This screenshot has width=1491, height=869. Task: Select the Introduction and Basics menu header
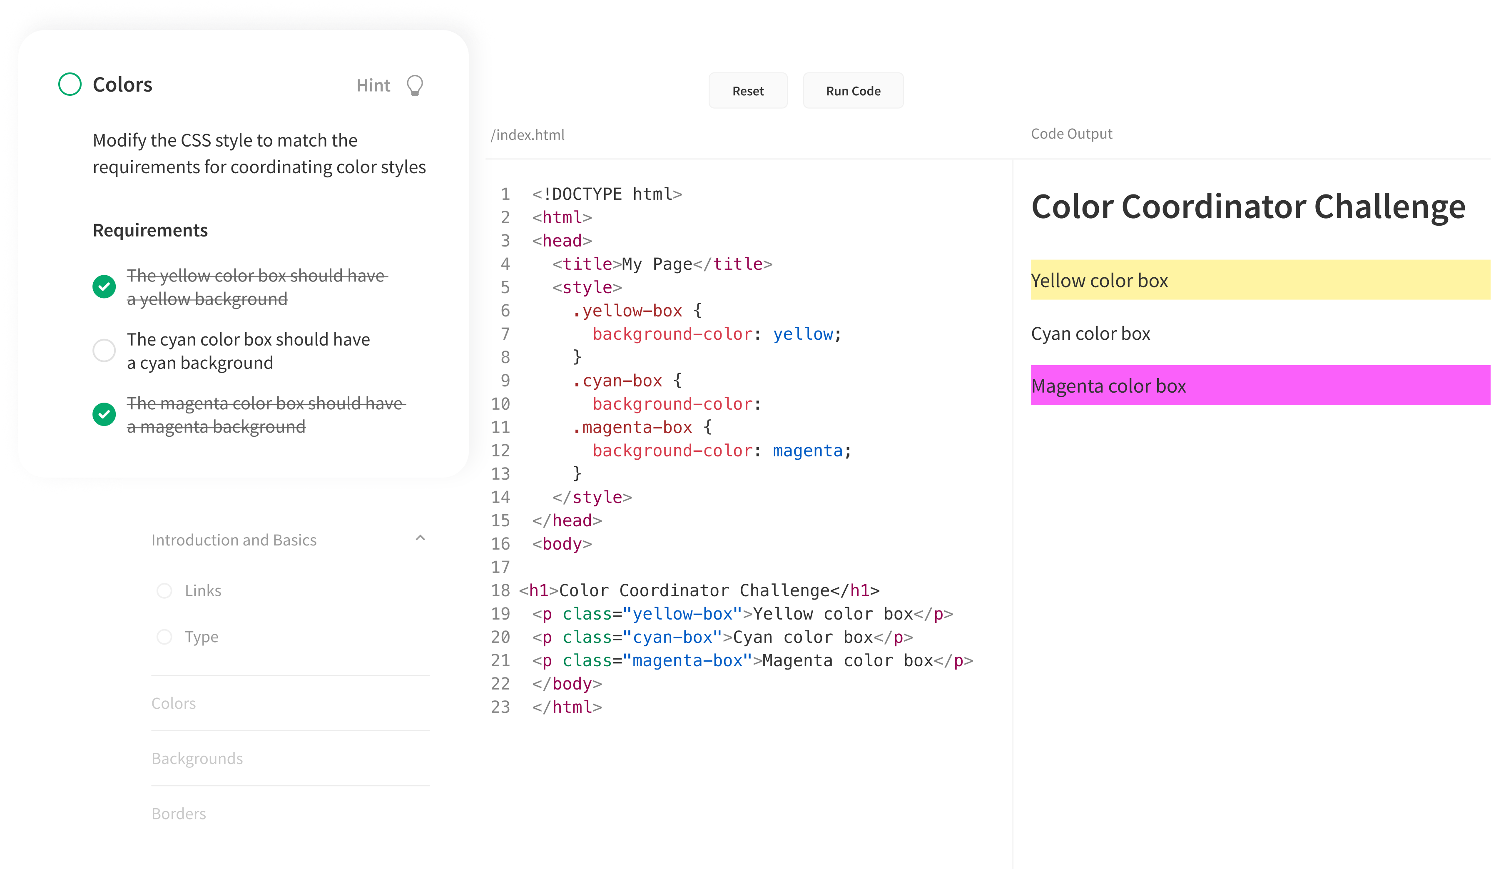(x=234, y=540)
